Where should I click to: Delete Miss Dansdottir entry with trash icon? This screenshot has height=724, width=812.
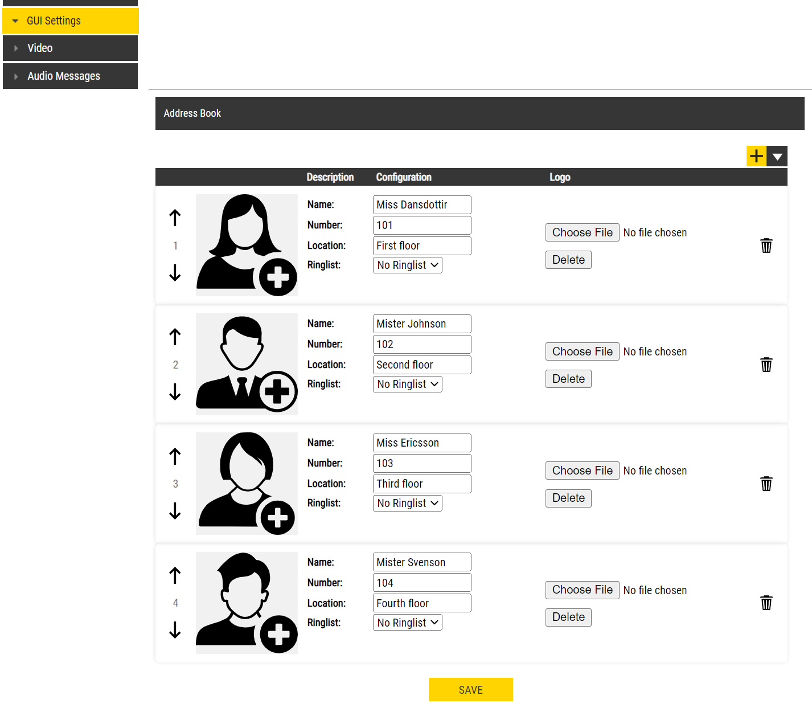(766, 246)
